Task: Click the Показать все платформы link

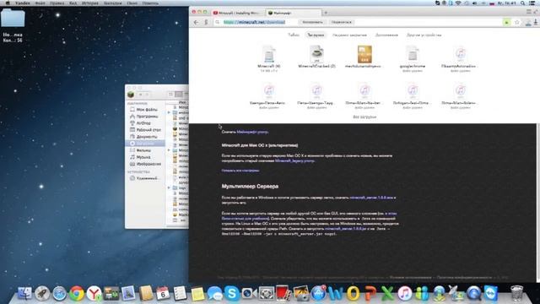Action: point(240,171)
